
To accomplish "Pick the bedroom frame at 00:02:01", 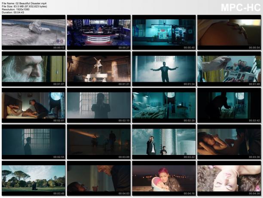I will point(34,105).
